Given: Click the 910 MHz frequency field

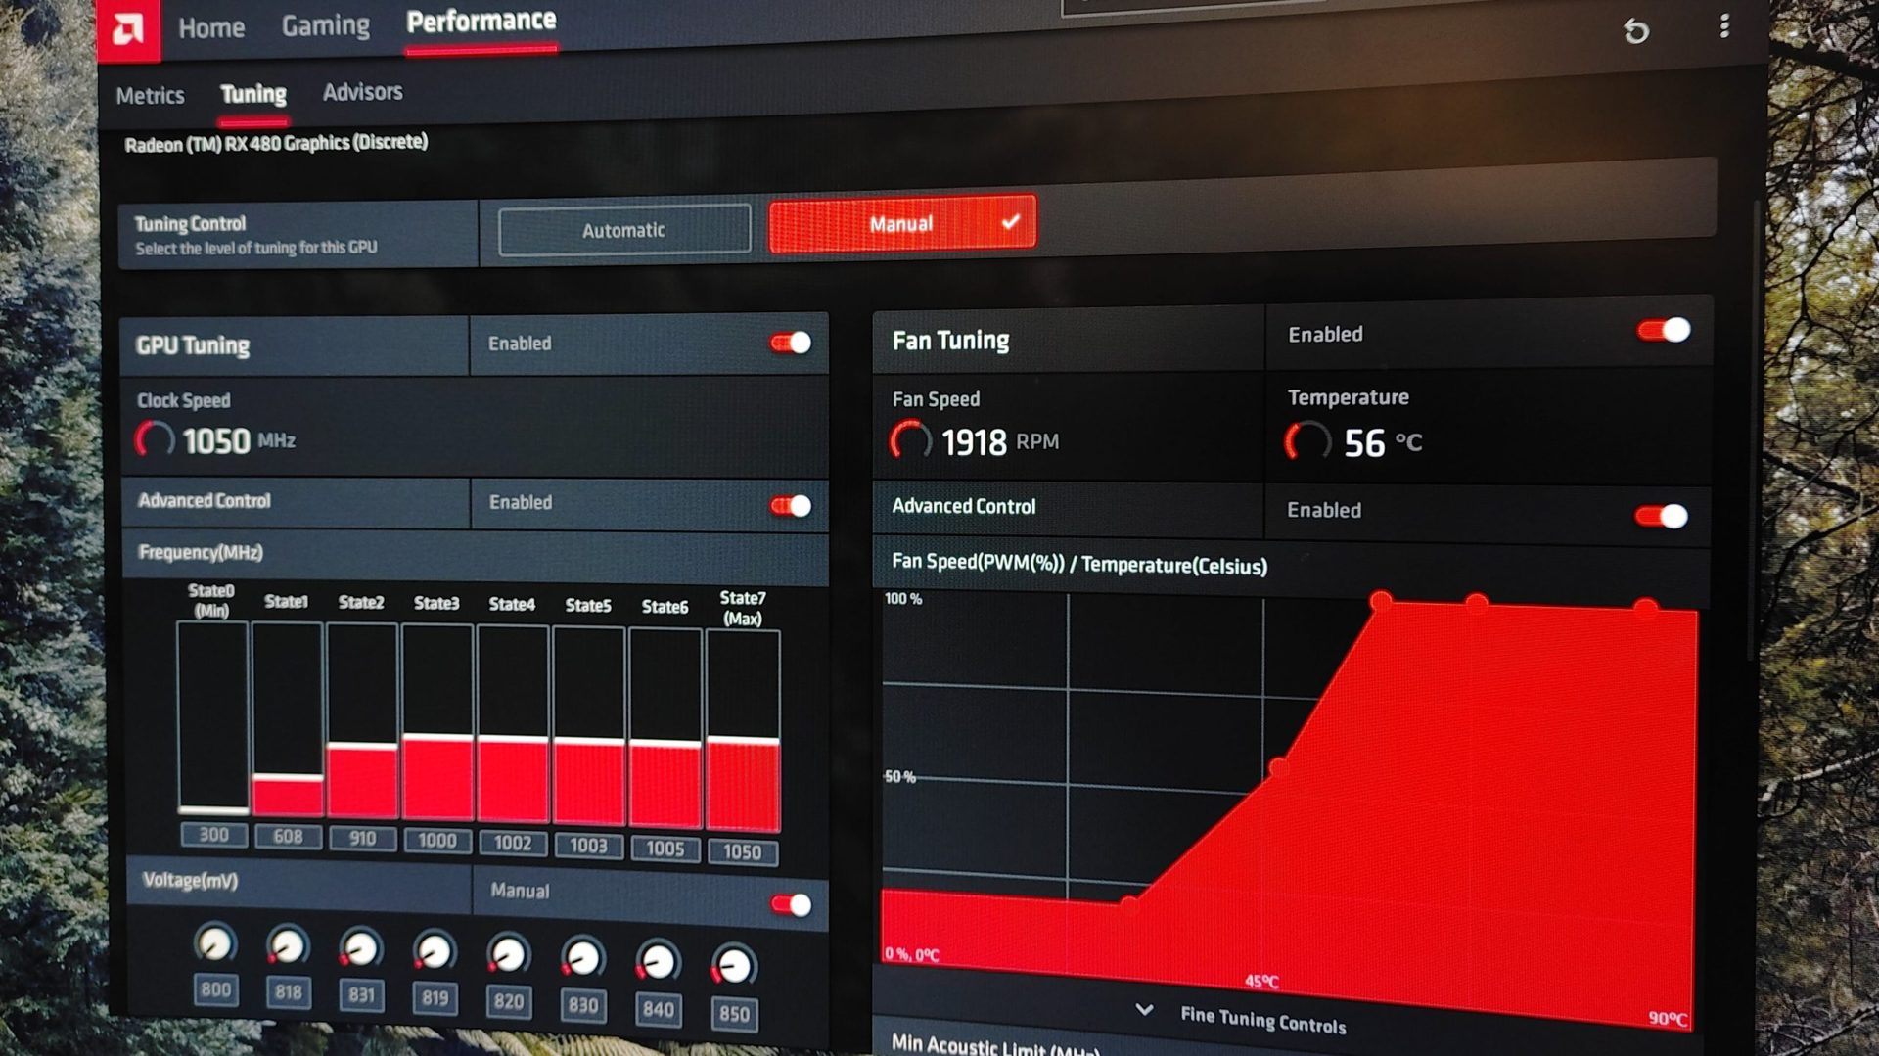Looking at the screenshot, I should pyautogui.click(x=362, y=839).
